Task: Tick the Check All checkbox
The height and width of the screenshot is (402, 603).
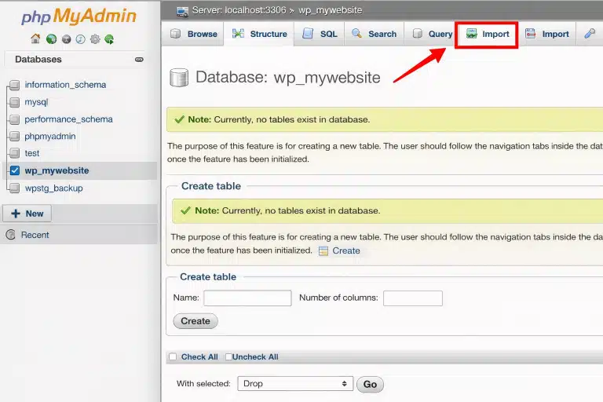Action: 173,357
